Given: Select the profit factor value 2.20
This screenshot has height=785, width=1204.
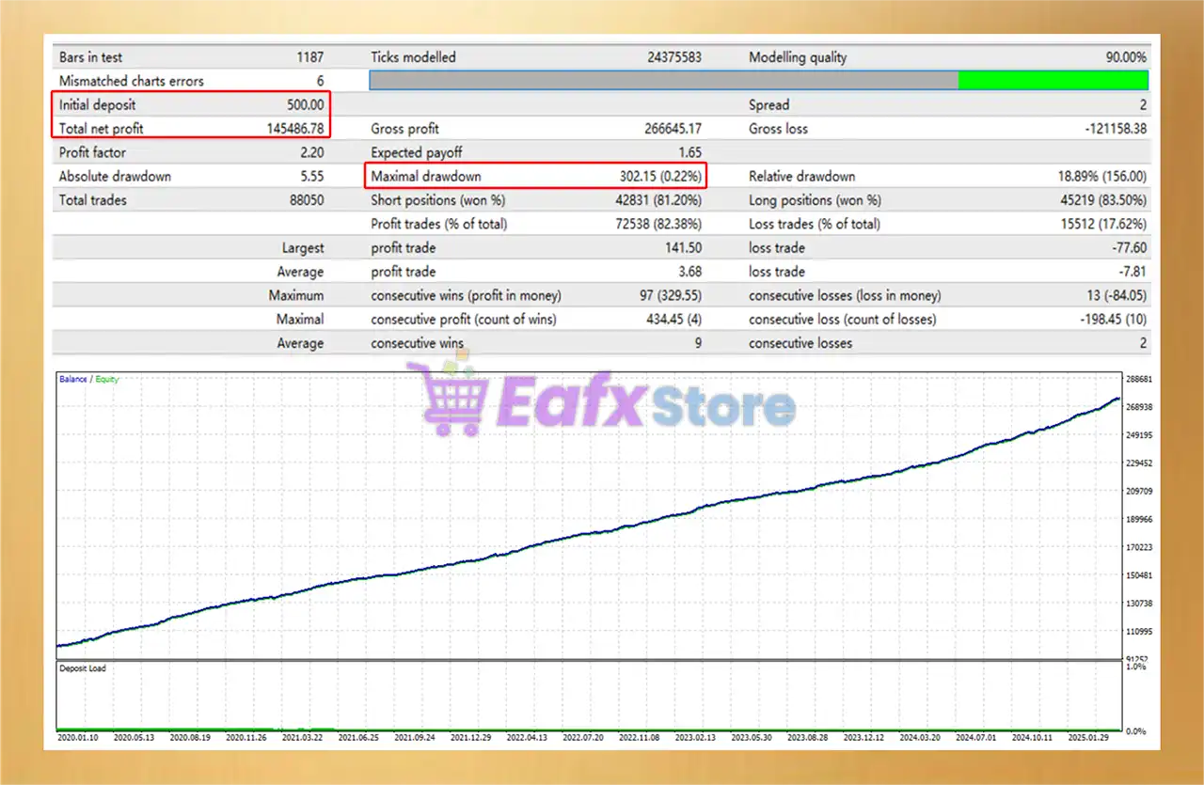Looking at the screenshot, I should click(x=312, y=152).
